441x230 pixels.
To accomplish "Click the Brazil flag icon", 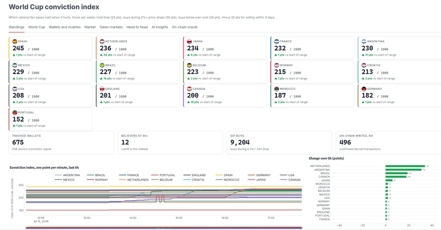I will point(102,65).
